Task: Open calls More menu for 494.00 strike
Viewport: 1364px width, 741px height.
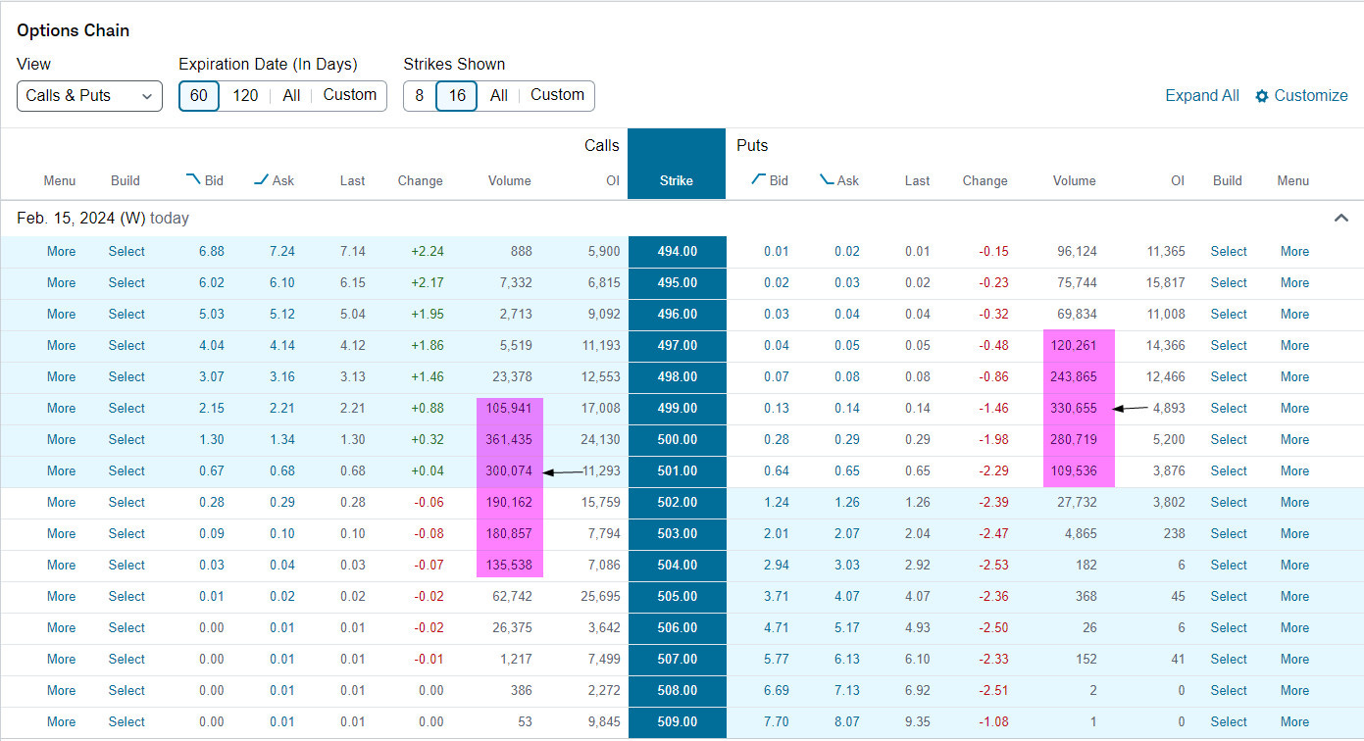Action: click(x=61, y=252)
